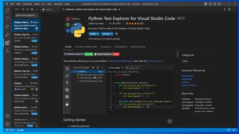
Task: Open the Terminal menu
Action: (58, 4)
